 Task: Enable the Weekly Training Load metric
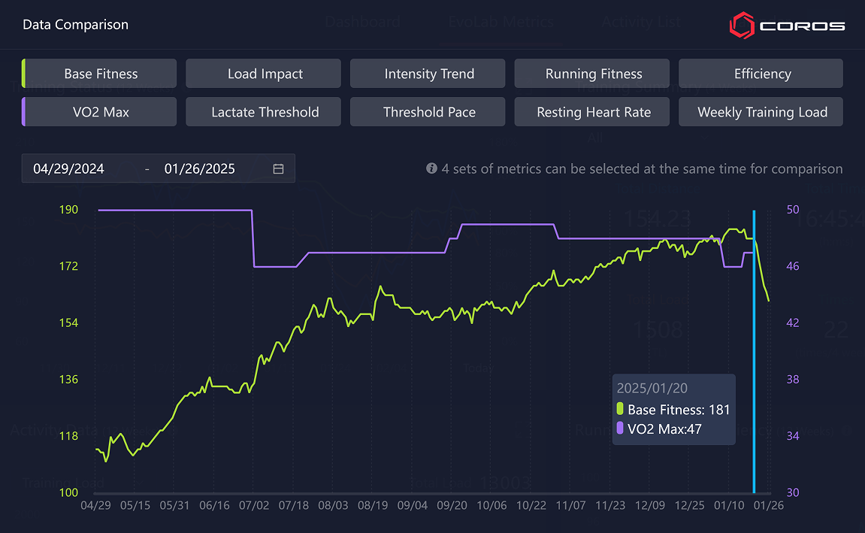pyautogui.click(x=762, y=112)
